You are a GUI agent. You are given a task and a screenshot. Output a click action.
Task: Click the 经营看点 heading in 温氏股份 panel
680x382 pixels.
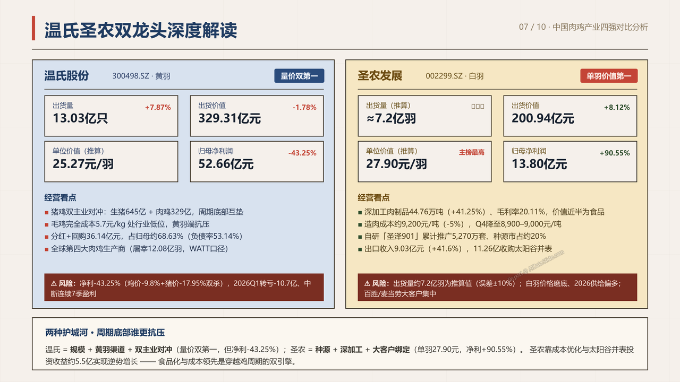tap(60, 197)
